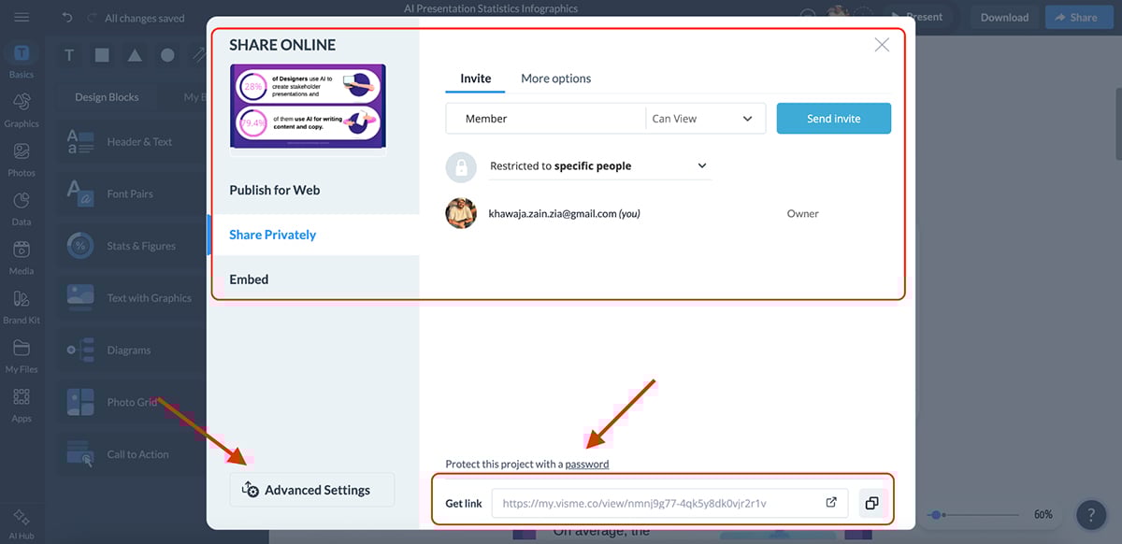Switch to the More options tab
1122x544 pixels.
pyautogui.click(x=555, y=79)
